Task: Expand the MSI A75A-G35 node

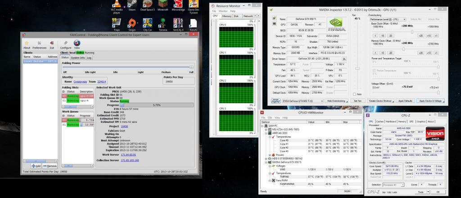Action: coord(266,129)
